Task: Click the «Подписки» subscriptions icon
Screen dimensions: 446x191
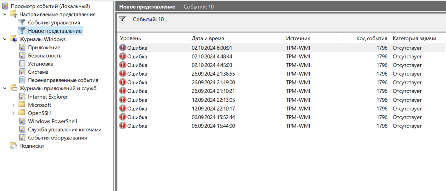Action: pos(14,146)
